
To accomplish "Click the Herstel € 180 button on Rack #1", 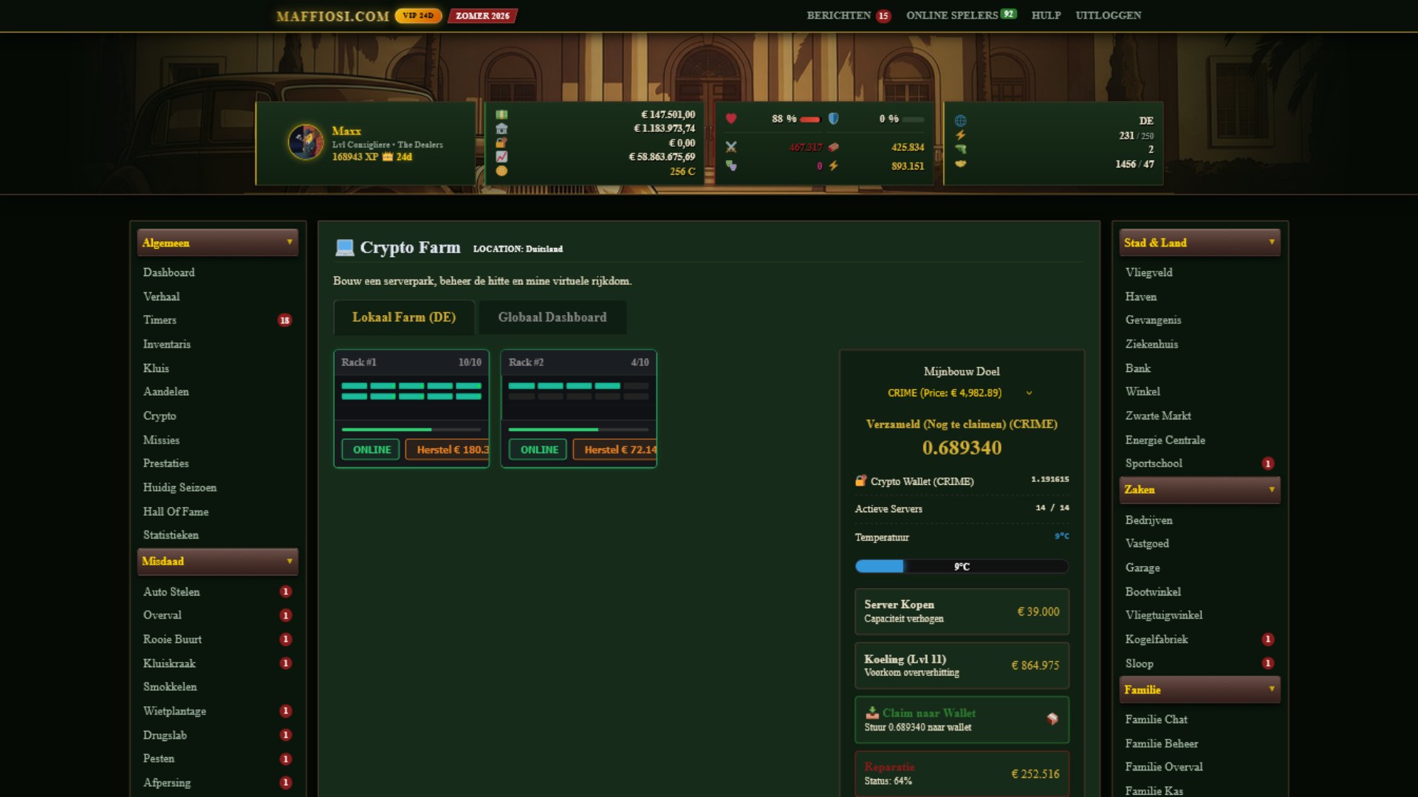I will (448, 449).
